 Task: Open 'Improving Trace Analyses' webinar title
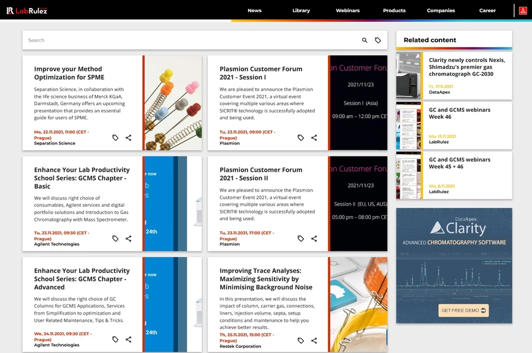pyautogui.click(x=266, y=279)
